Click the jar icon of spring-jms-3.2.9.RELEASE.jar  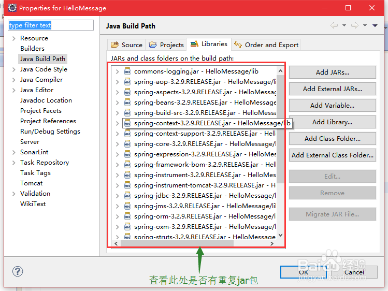tap(127, 206)
